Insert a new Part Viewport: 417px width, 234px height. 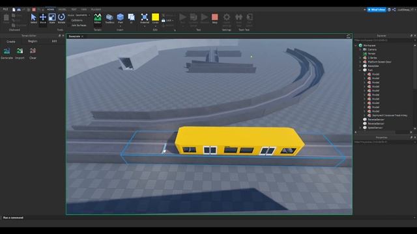[120, 18]
